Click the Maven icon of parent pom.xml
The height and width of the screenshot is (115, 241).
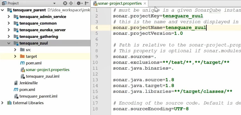coord(16,90)
